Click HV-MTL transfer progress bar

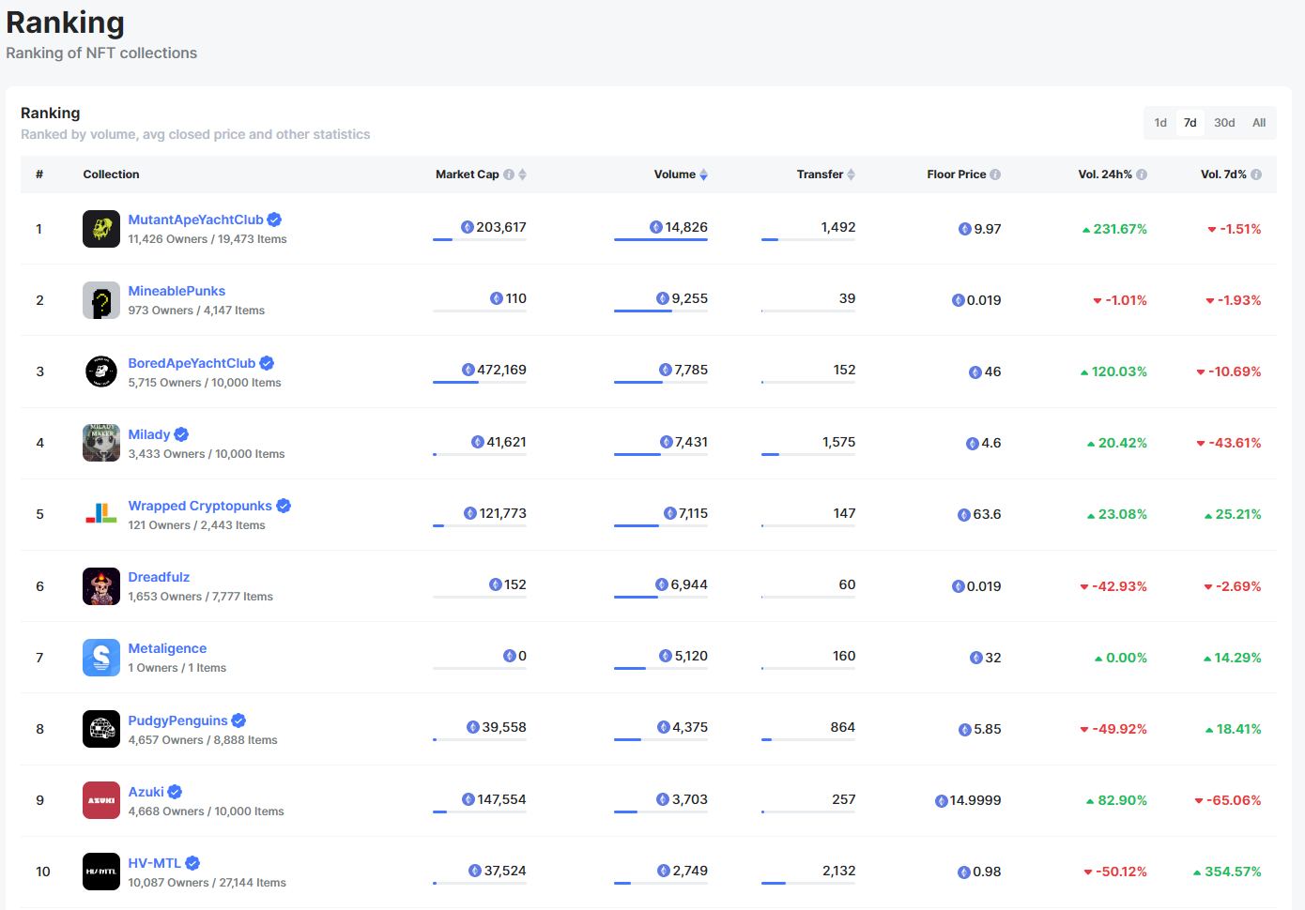(x=808, y=883)
